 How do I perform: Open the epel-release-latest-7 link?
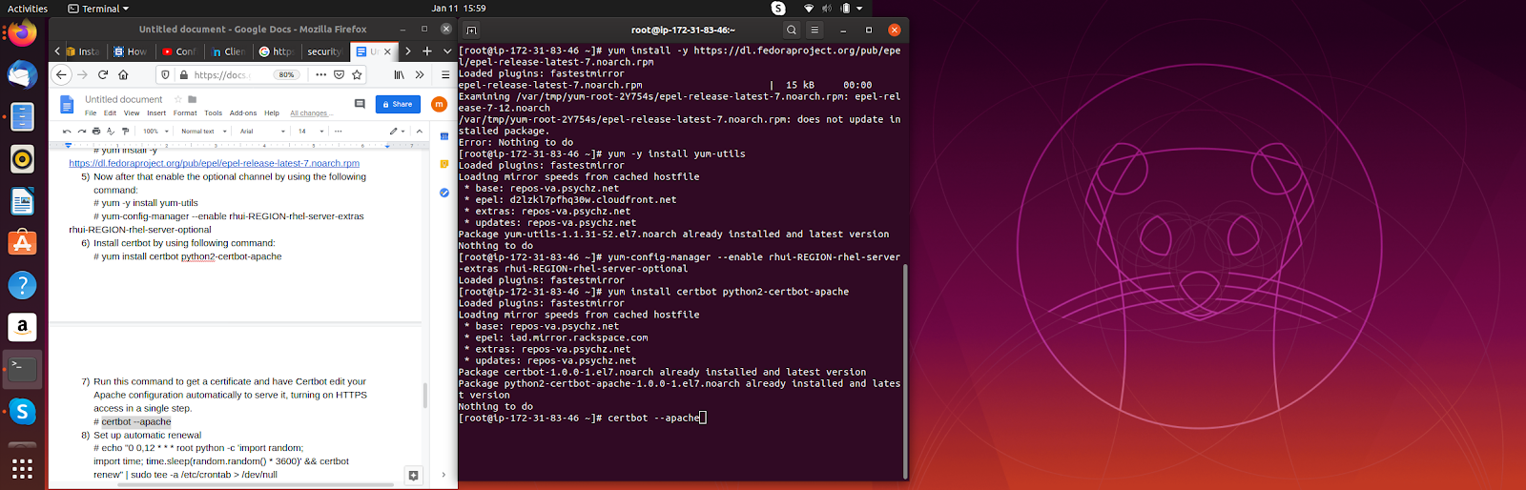[x=215, y=163]
